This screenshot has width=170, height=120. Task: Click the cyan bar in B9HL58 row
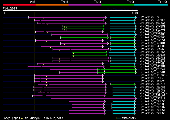click(124, 113)
